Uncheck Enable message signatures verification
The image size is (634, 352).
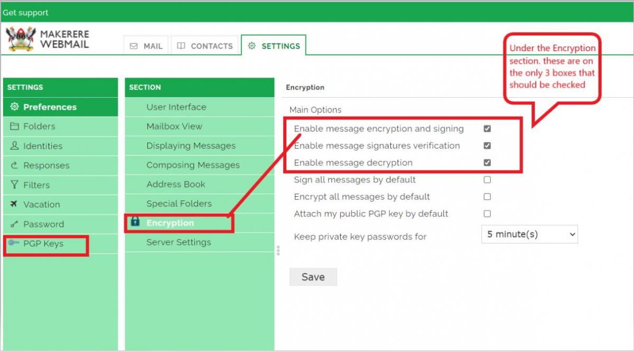[487, 146]
